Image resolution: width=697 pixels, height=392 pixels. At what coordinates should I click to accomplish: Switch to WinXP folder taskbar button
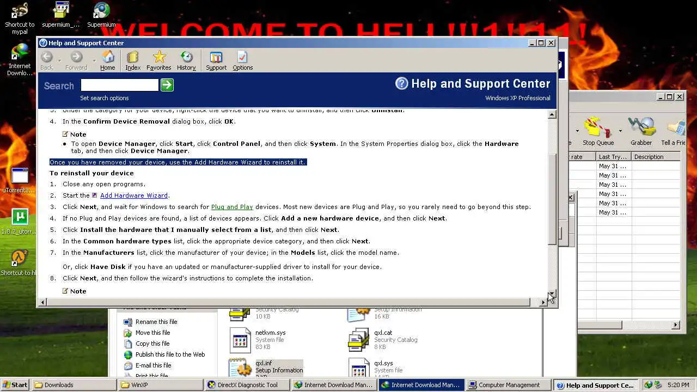point(161,385)
